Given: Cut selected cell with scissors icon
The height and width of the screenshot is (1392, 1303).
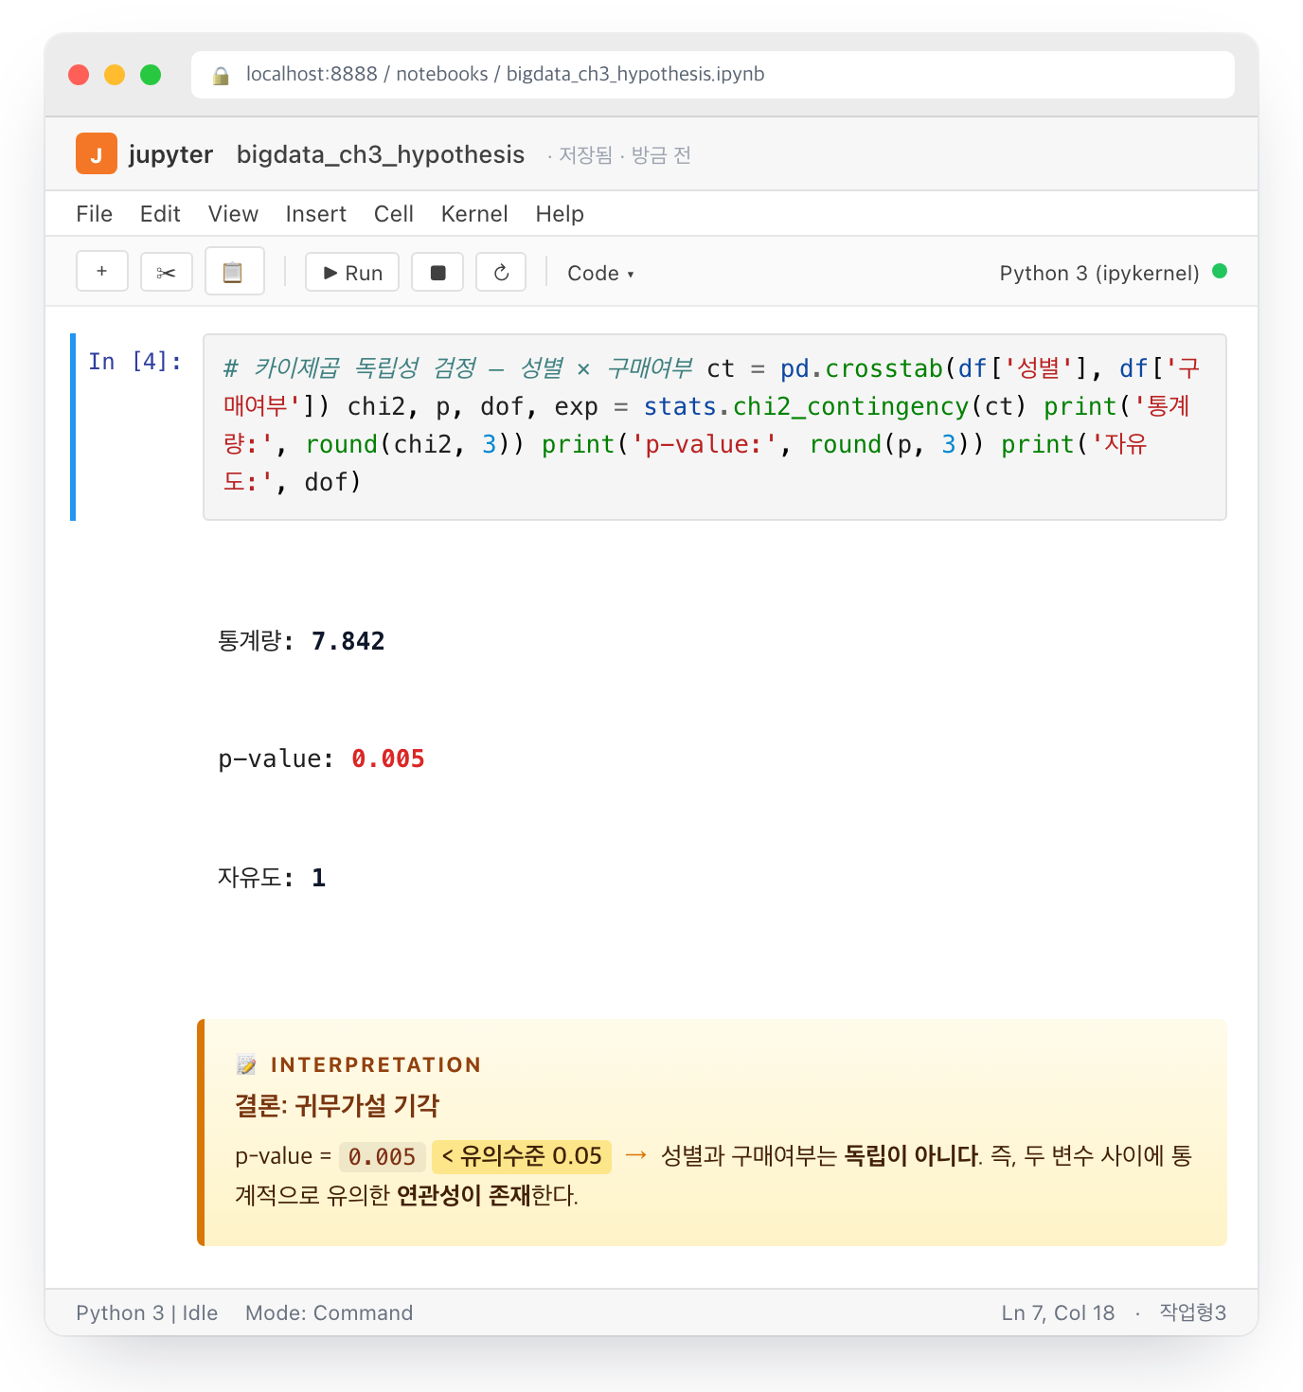Looking at the screenshot, I should click(x=167, y=272).
